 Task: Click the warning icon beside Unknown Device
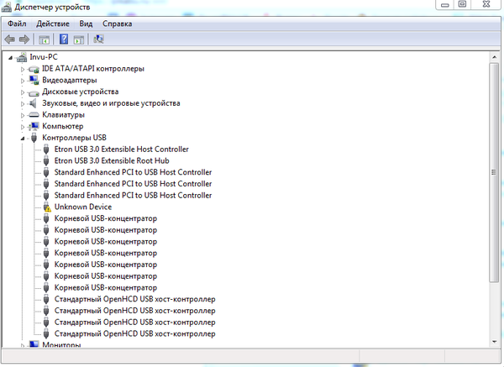tap(47, 207)
